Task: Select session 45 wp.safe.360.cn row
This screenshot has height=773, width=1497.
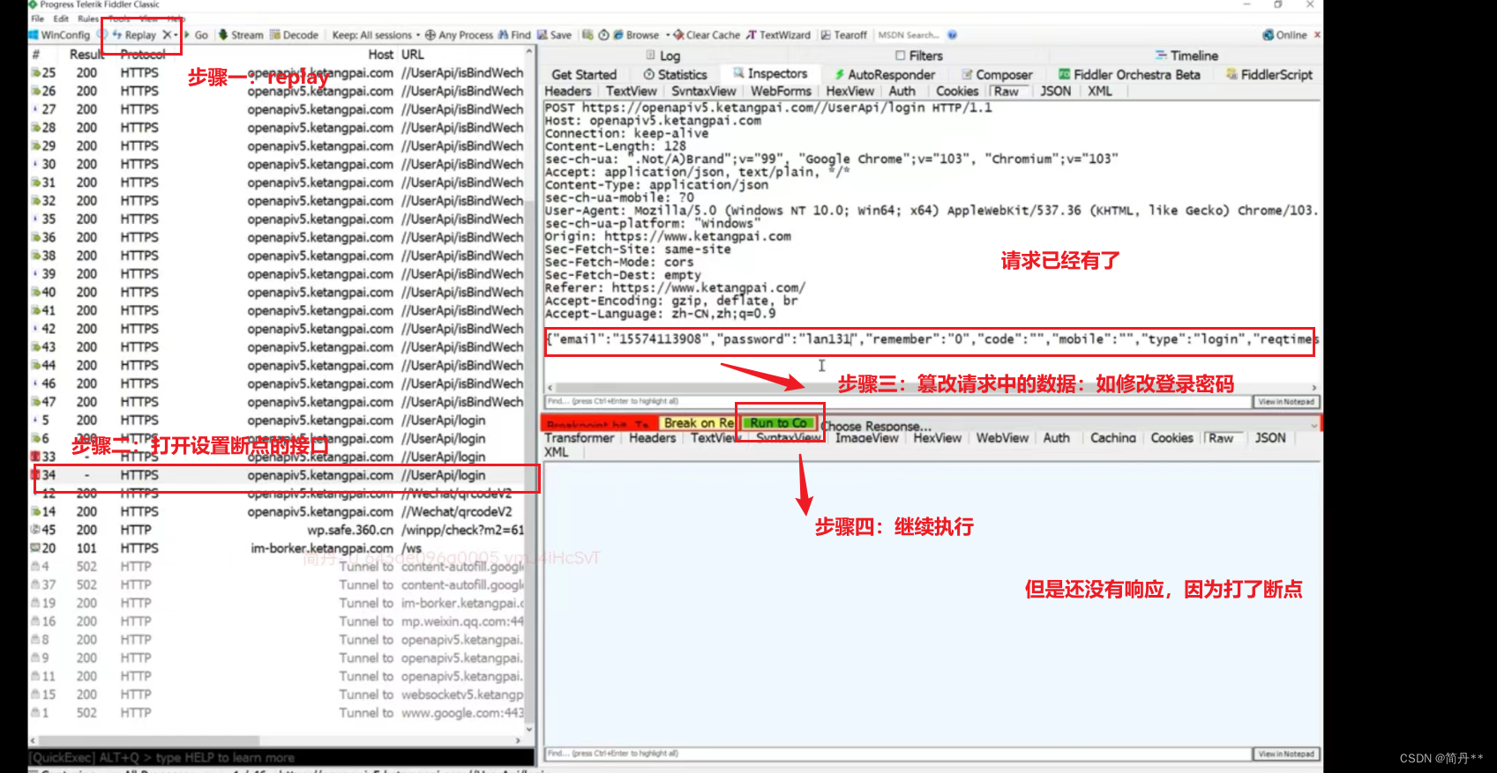Action: tap(276, 530)
